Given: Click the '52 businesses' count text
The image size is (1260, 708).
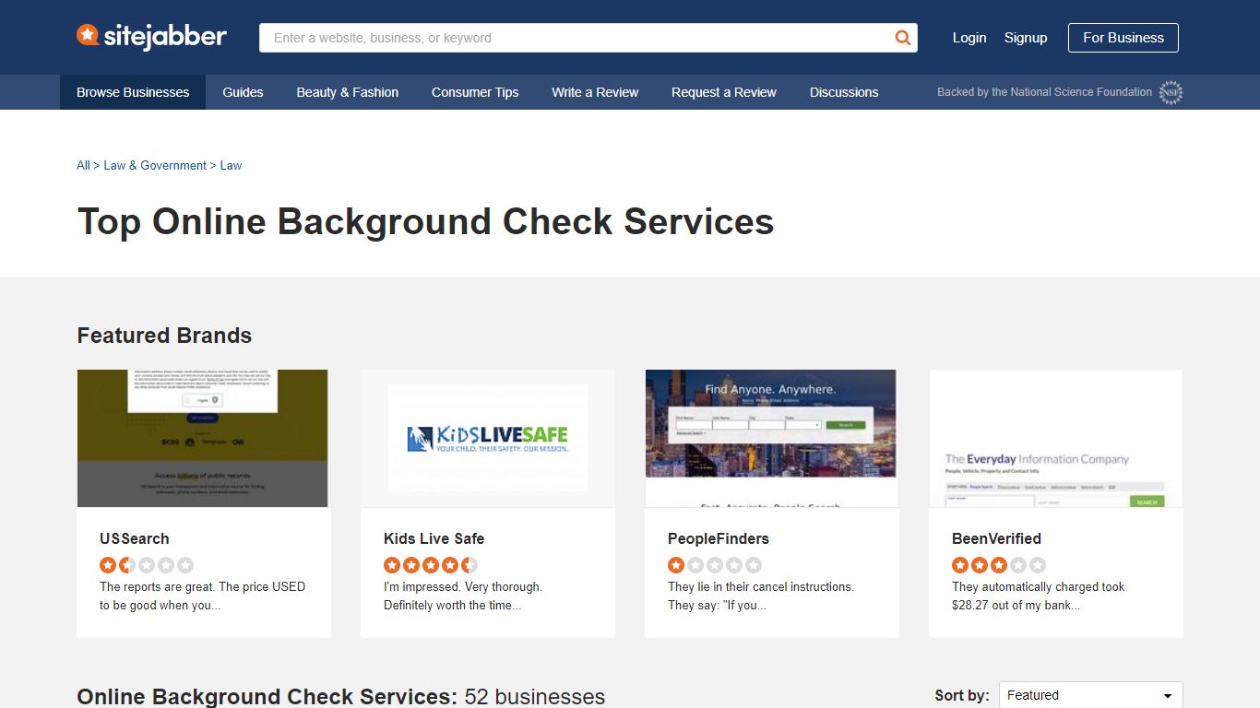Looking at the screenshot, I should 534,696.
